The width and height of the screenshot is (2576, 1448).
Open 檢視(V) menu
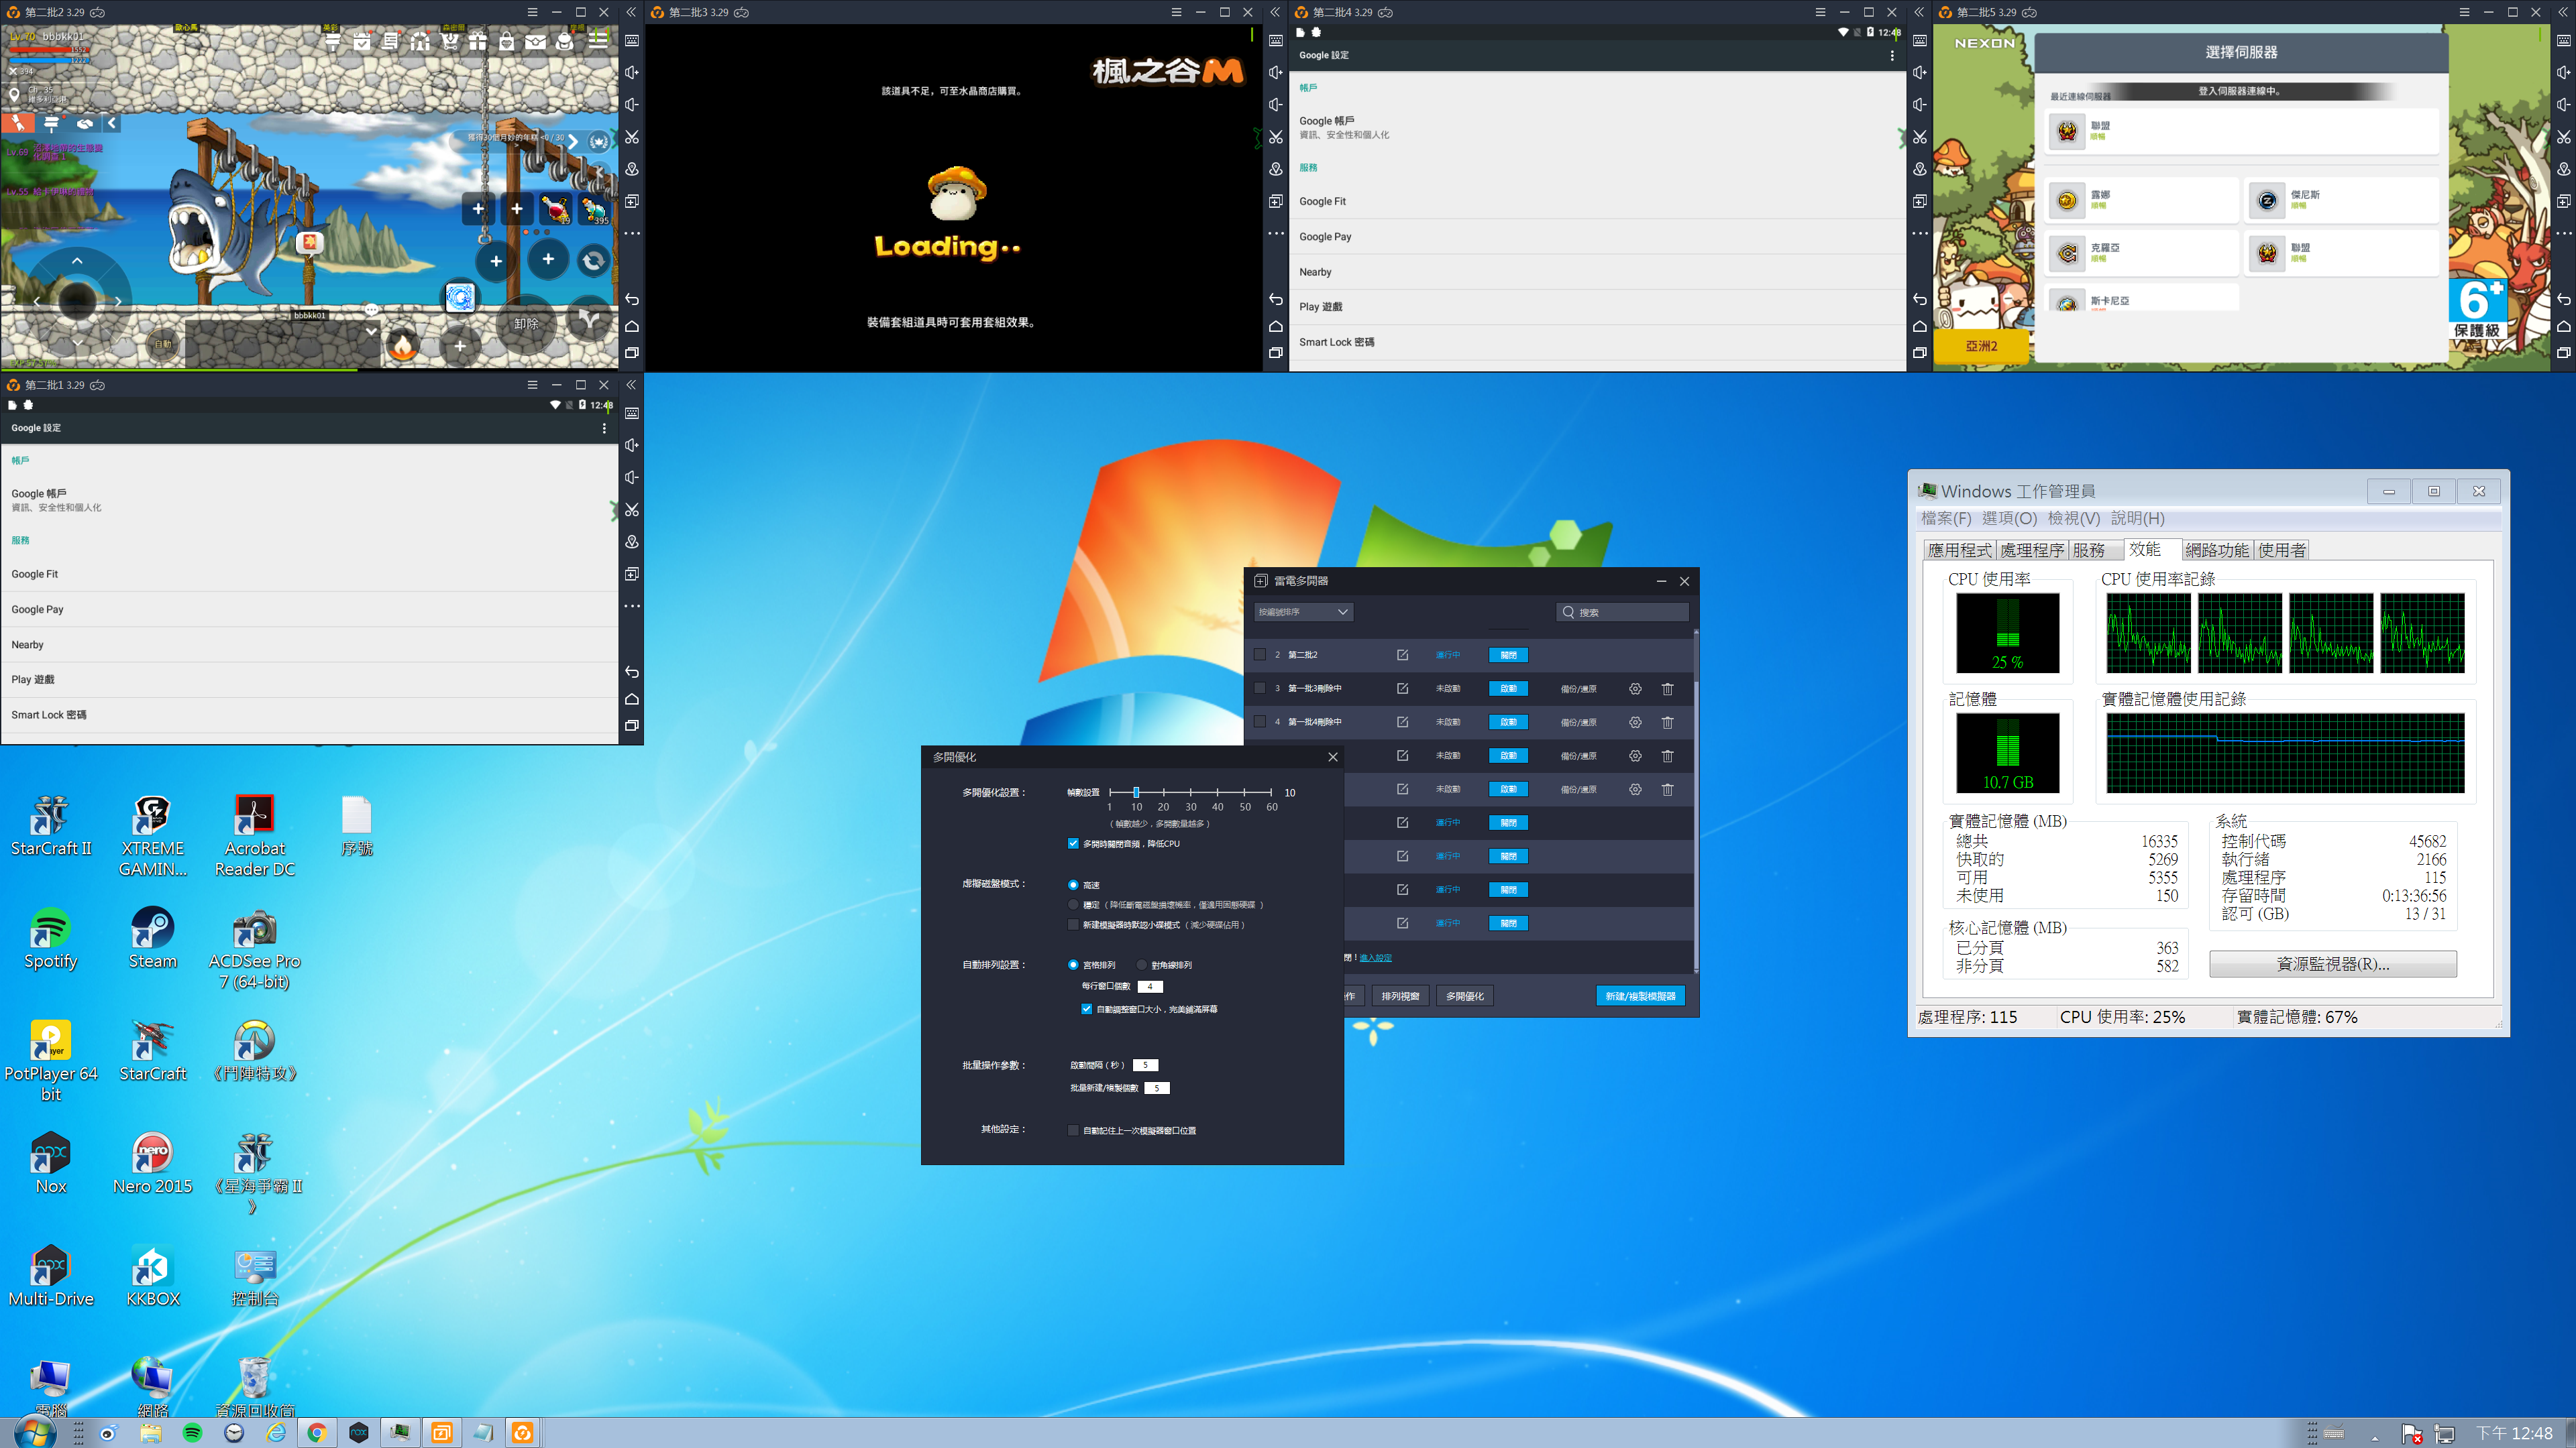point(2074,518)
